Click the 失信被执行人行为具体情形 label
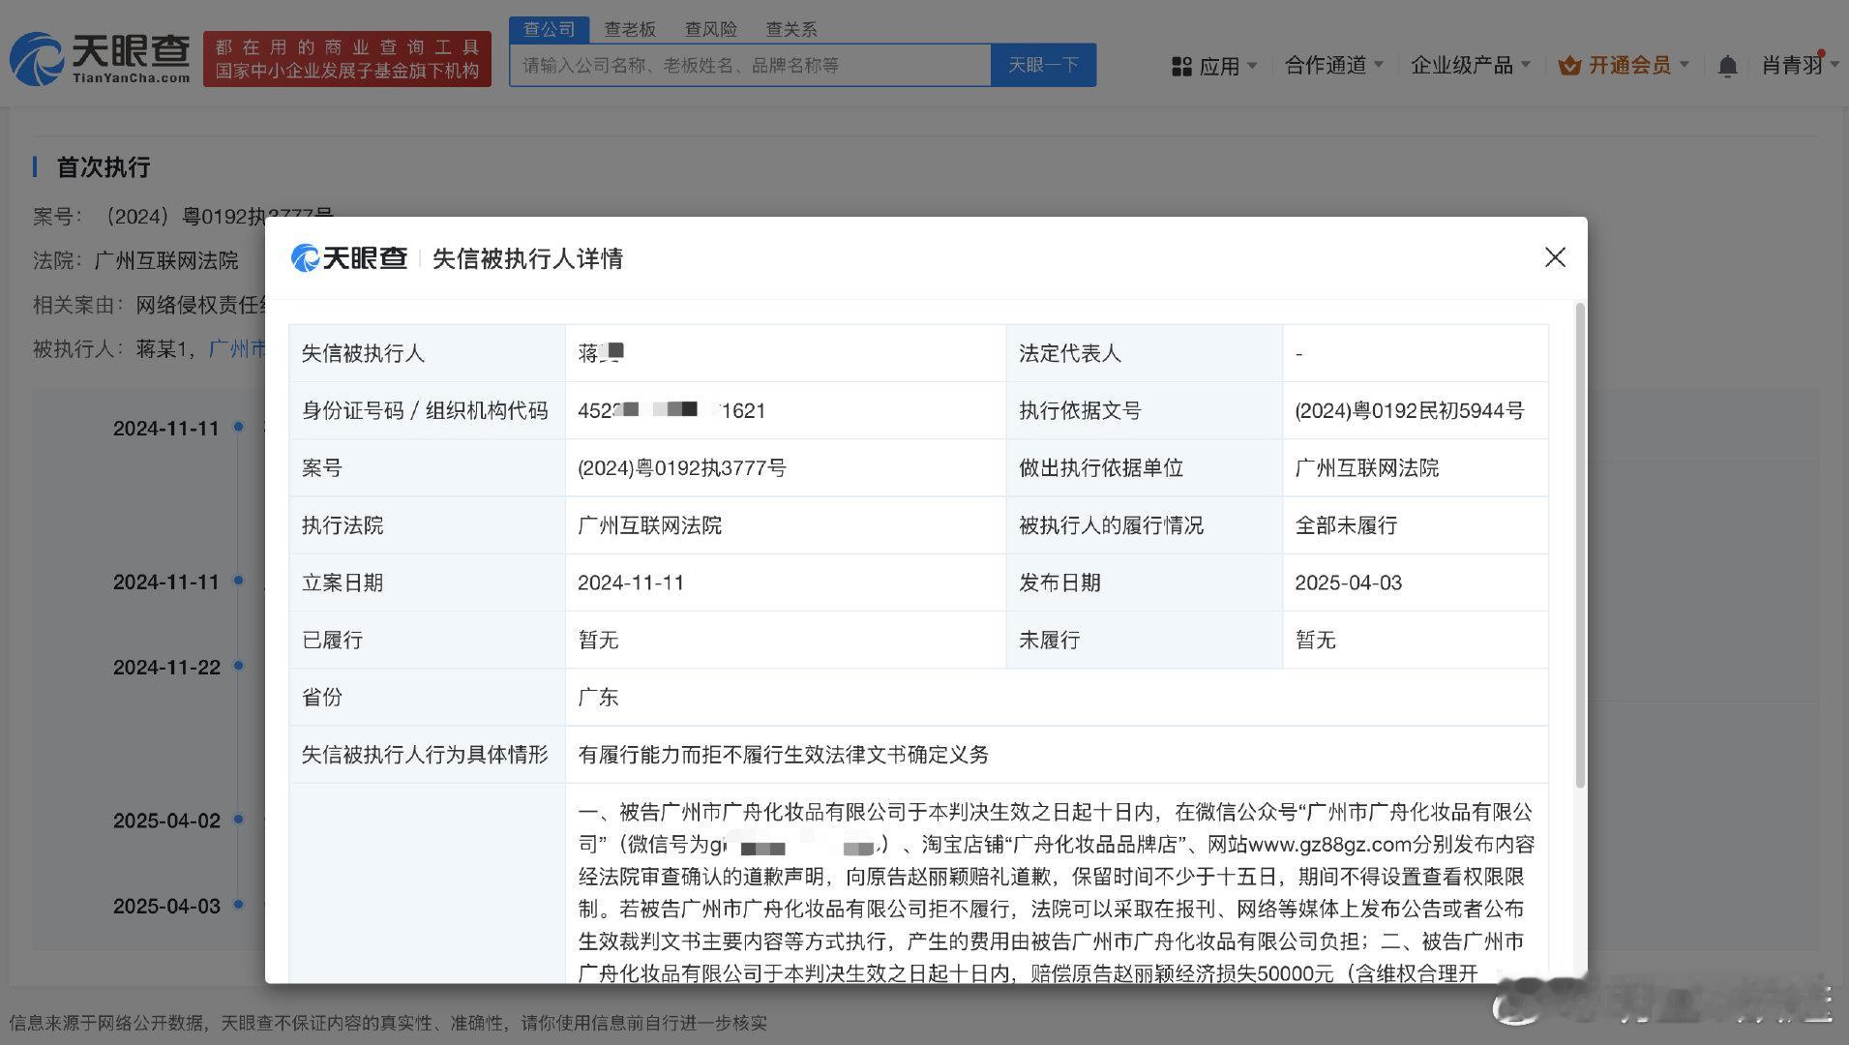This screenshot has width=1849, height=1045. click(x=425, y=754)
